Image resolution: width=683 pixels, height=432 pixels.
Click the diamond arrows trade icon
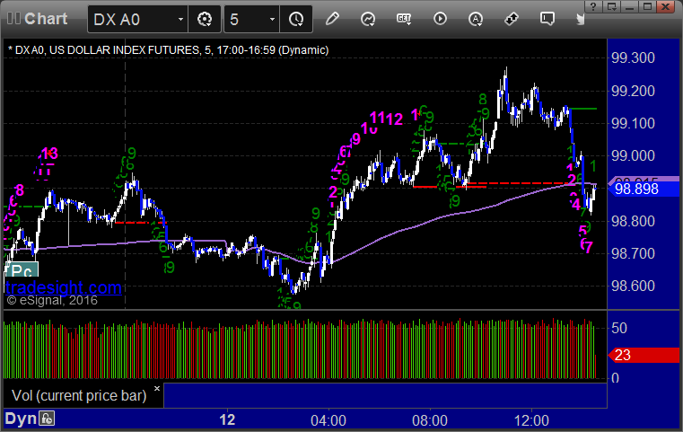(512, 19)
